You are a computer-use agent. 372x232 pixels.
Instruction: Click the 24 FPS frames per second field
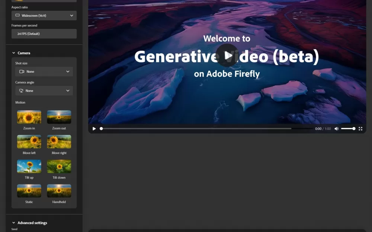(44, 34)
